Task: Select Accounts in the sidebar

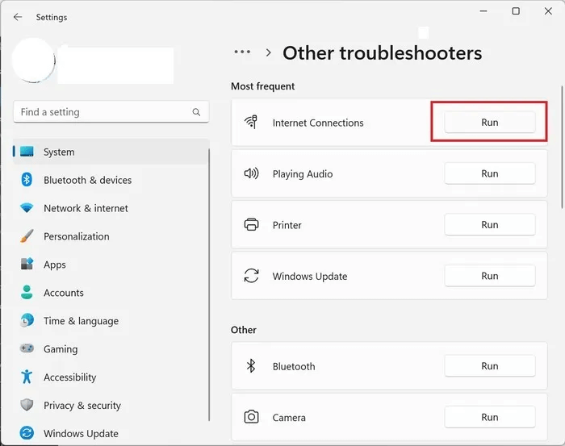Action: coord(111,292)
